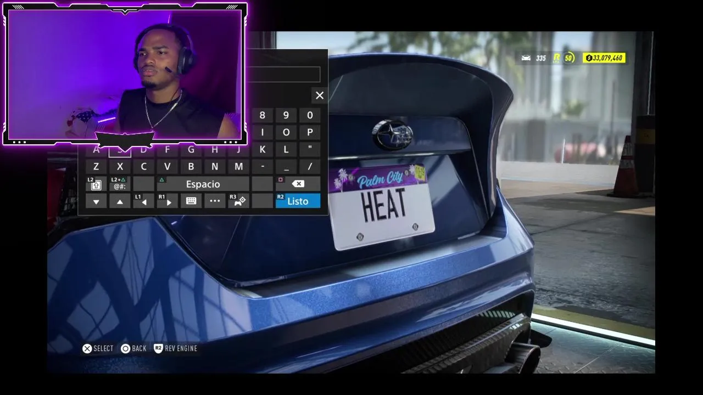This screenshot has height=395, width=703.
Task: Select the underscore key
Action: pos(286,167)
